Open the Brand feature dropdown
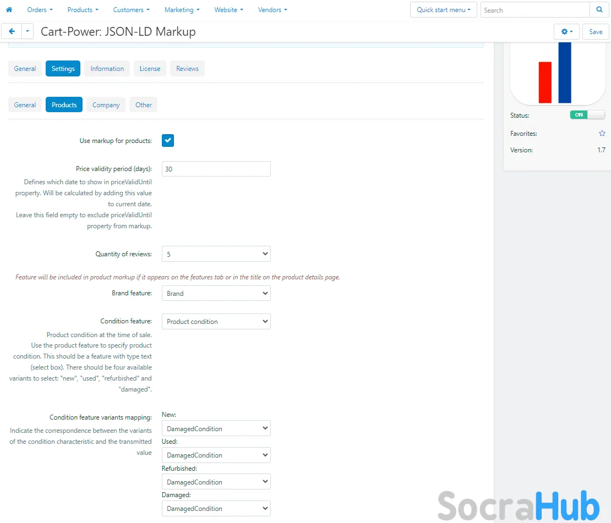 click(x=216, y=293)
